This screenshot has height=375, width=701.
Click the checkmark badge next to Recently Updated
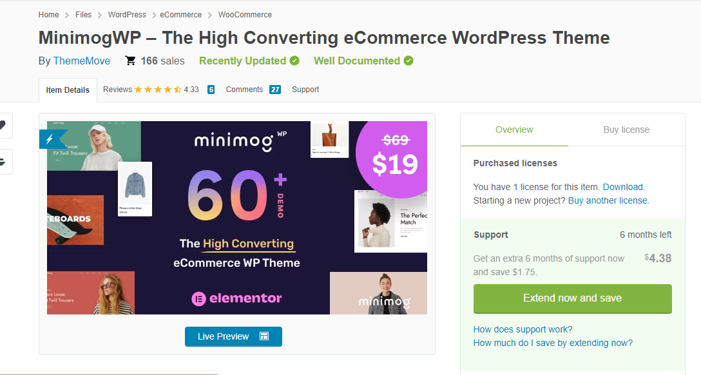pos(294,61)
